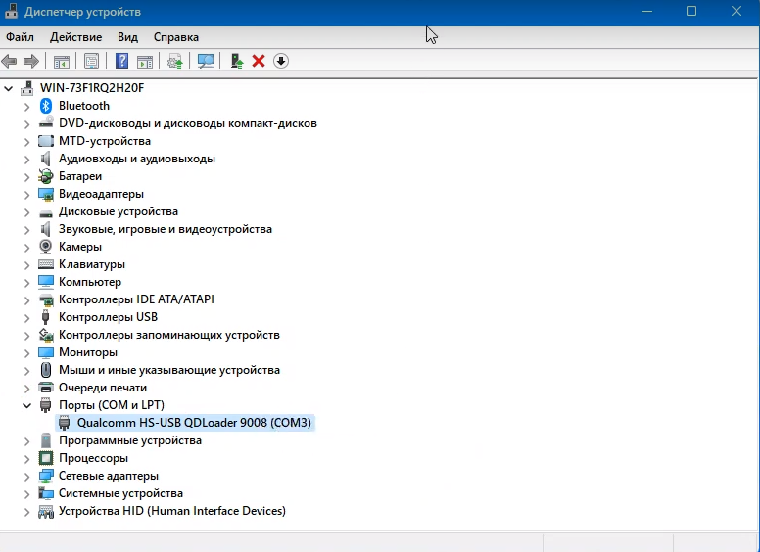Click the Видеоадаптеры display adapter icon
The height and width of the screenshot is (552, 760).
[46, 194]
